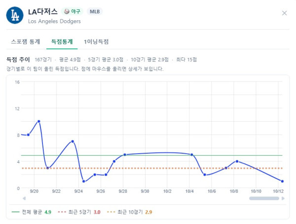Click the 4-run data point near 10/8
The image size is (296, 224).
coord(237,161)
